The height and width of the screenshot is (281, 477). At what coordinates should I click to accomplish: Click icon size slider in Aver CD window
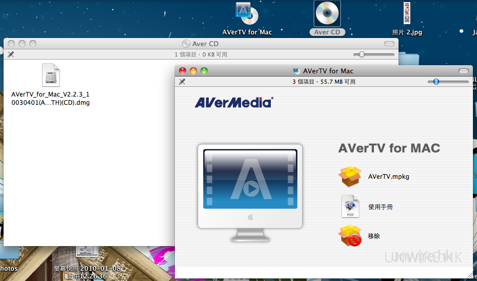coord(362,54)
